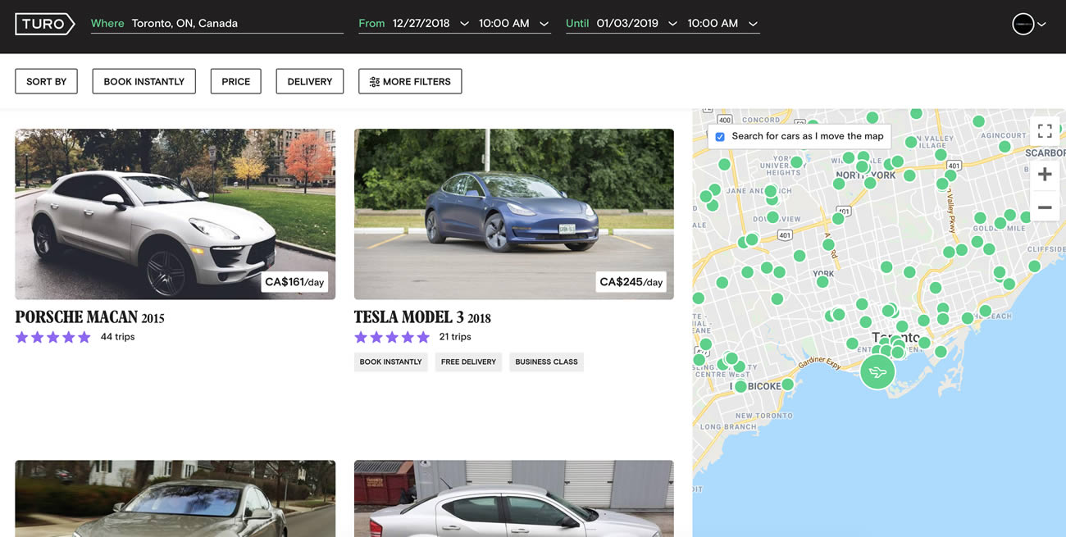1066x537 pixels.
Task: Click the Tesla Model 3 2018 title
Action: coord(422,317)
